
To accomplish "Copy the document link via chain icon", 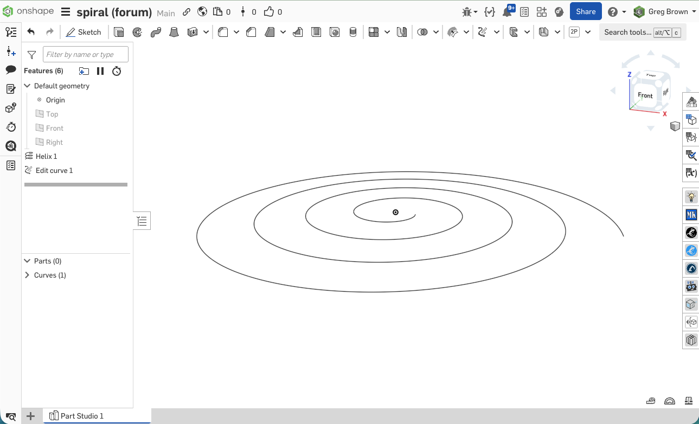I will coord(187,12).
